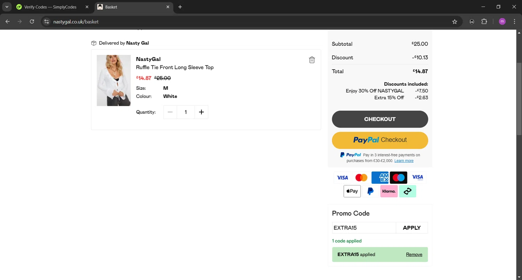This screenshot has height=280, width=522.
Task: Close the Verify Codes SimplyCodes tab
Action: pyautogui.click(x=87, y=7)
